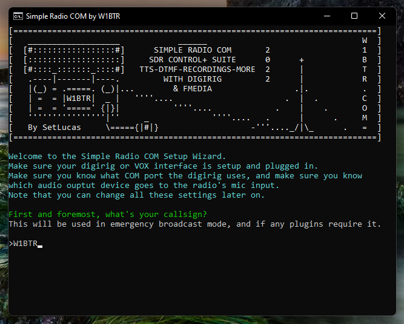Click the console icon in the title bar

[x=18, y=16]
